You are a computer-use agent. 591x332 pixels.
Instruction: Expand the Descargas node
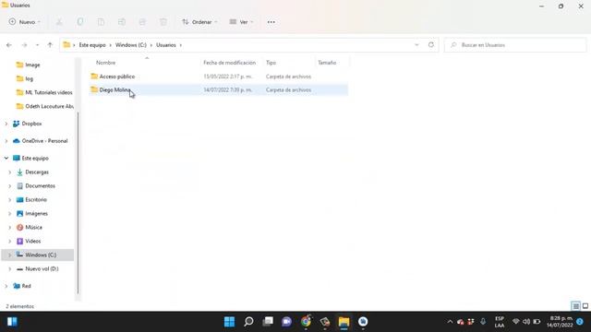10,172
